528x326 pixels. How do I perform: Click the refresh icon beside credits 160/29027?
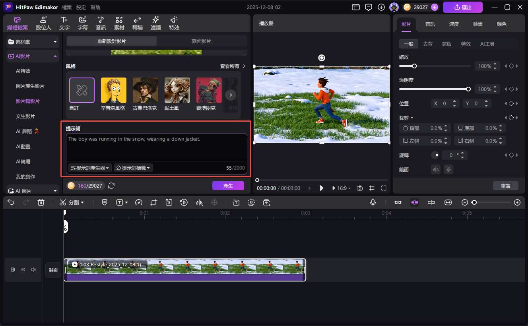(111, 186)
